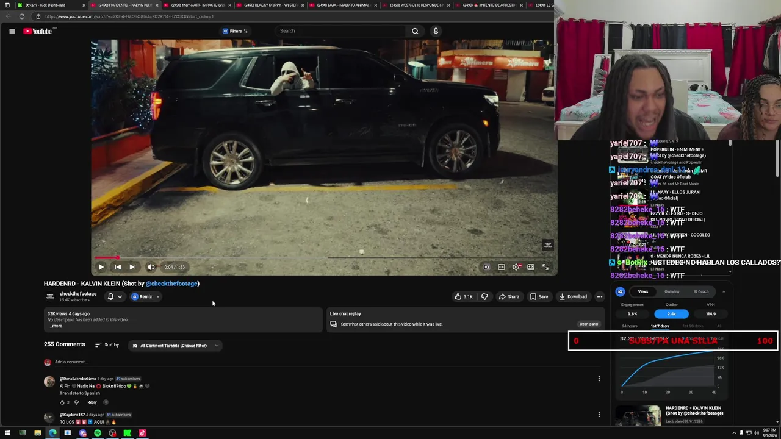Open player settings gear

coord(516,267)
